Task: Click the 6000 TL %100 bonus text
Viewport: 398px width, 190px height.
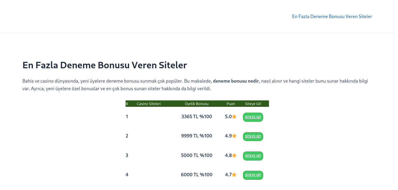Action: point(197,175)
